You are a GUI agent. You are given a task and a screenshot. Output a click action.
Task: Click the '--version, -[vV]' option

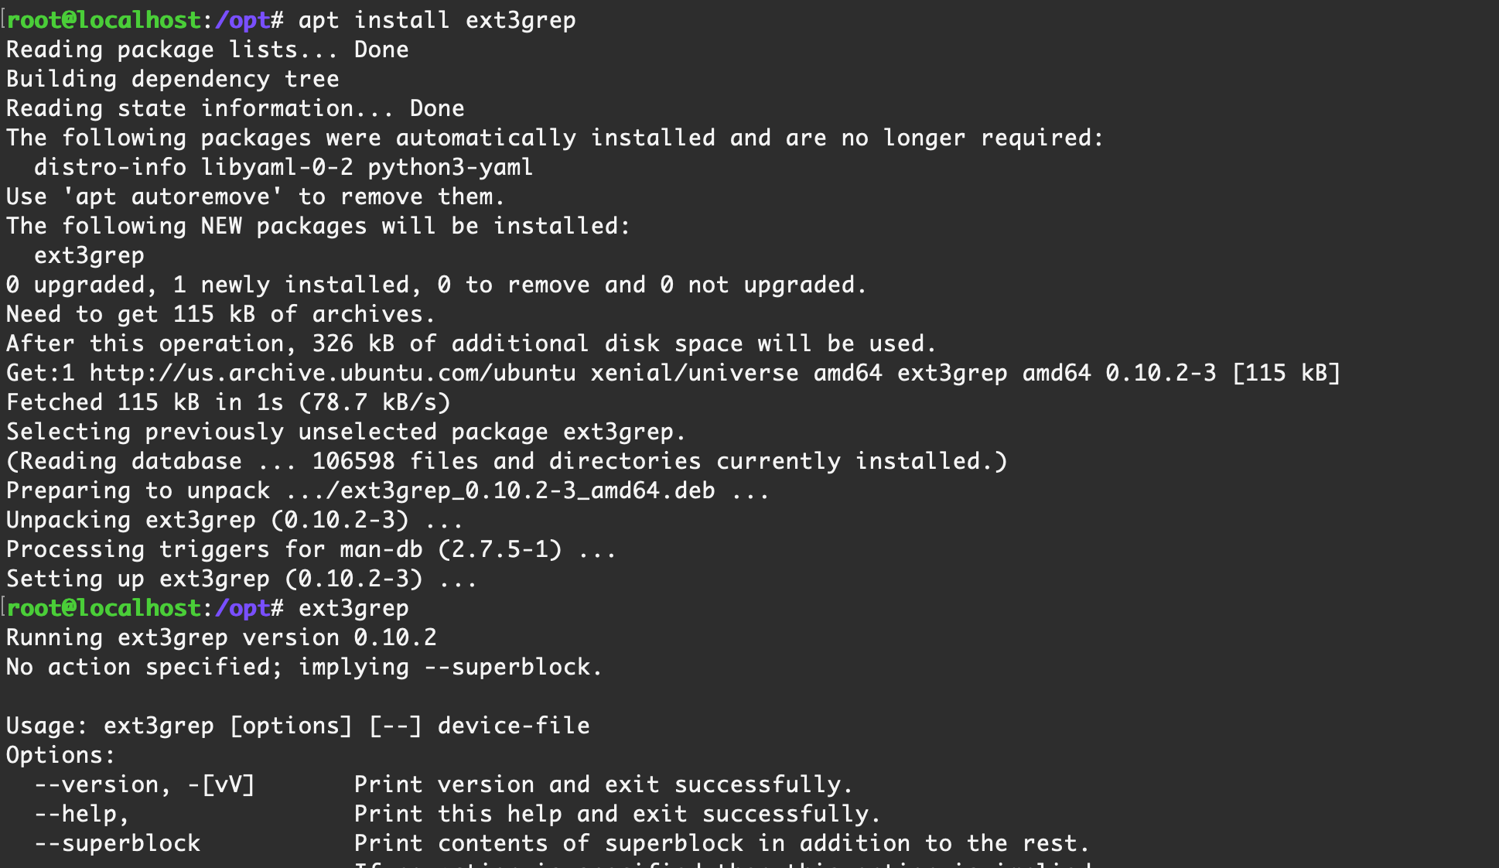coord(145,784)
